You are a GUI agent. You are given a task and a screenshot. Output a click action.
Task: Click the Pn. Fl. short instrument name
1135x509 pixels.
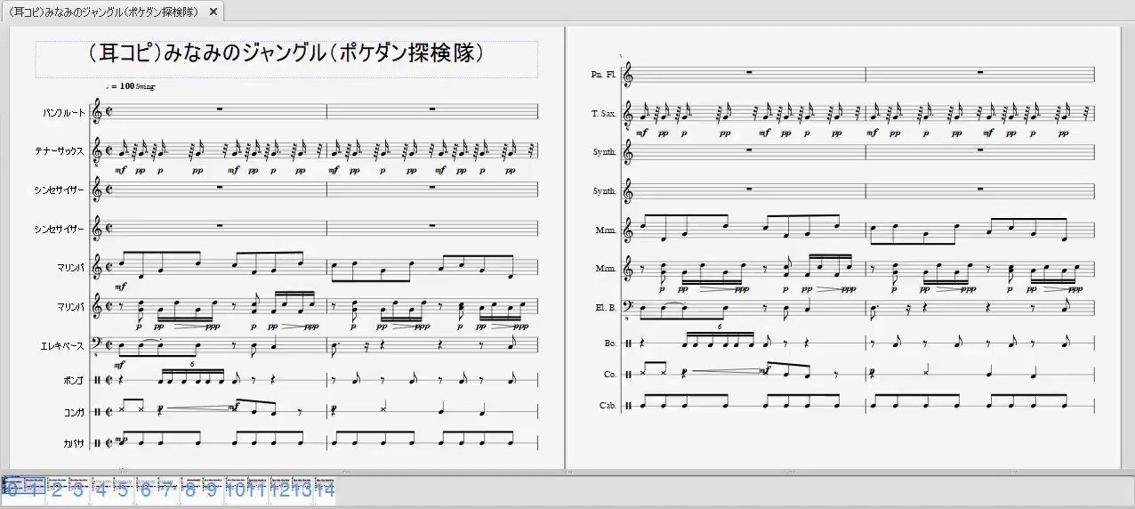click(x=604, y=76)
